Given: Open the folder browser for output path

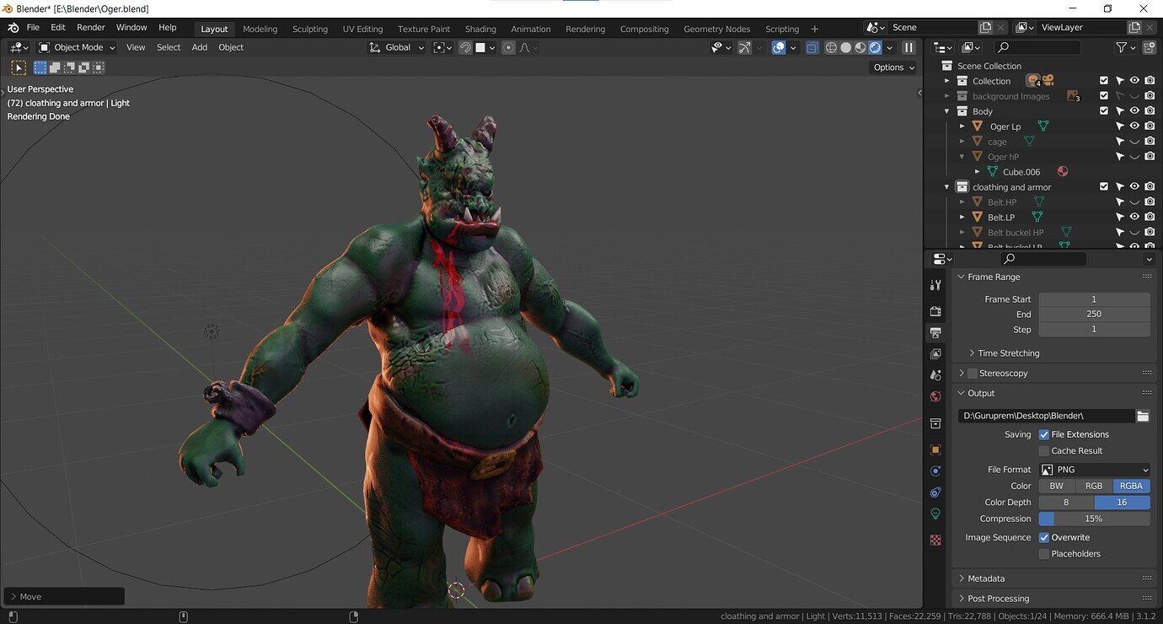Looking at the screenshot, I should pos(1143,416).
